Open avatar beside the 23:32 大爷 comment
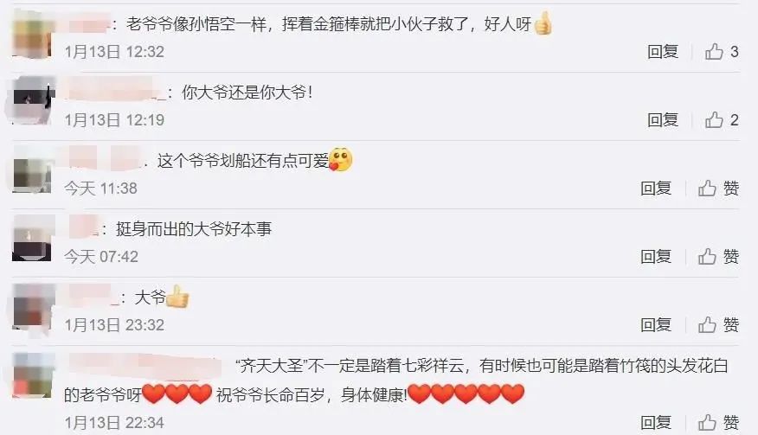The width and height of the screenshot is (758, 435). pos(32,306)
